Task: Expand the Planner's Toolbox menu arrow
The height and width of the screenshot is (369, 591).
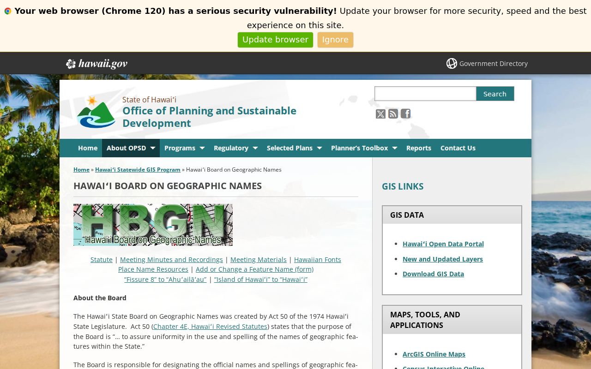Action: tap(395, 148)
